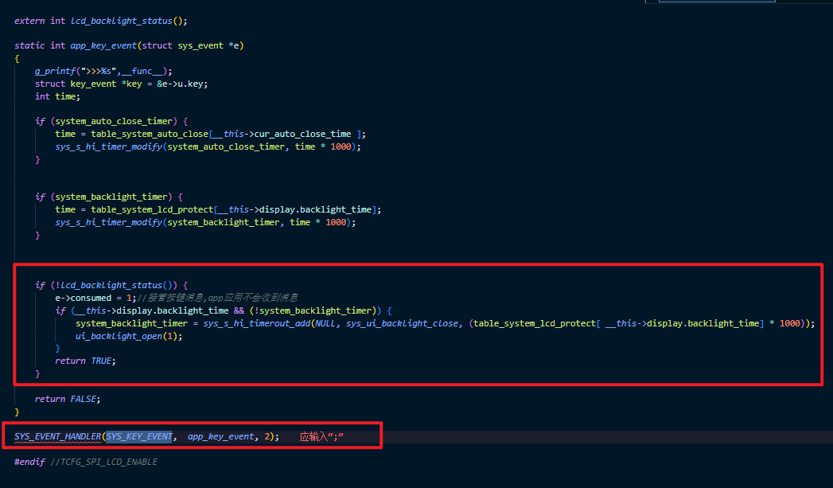Image resolution: width=833 pixels, height=488 pixels.
Task: Click '&e->u.key' expression
Action: pos(182,84)
